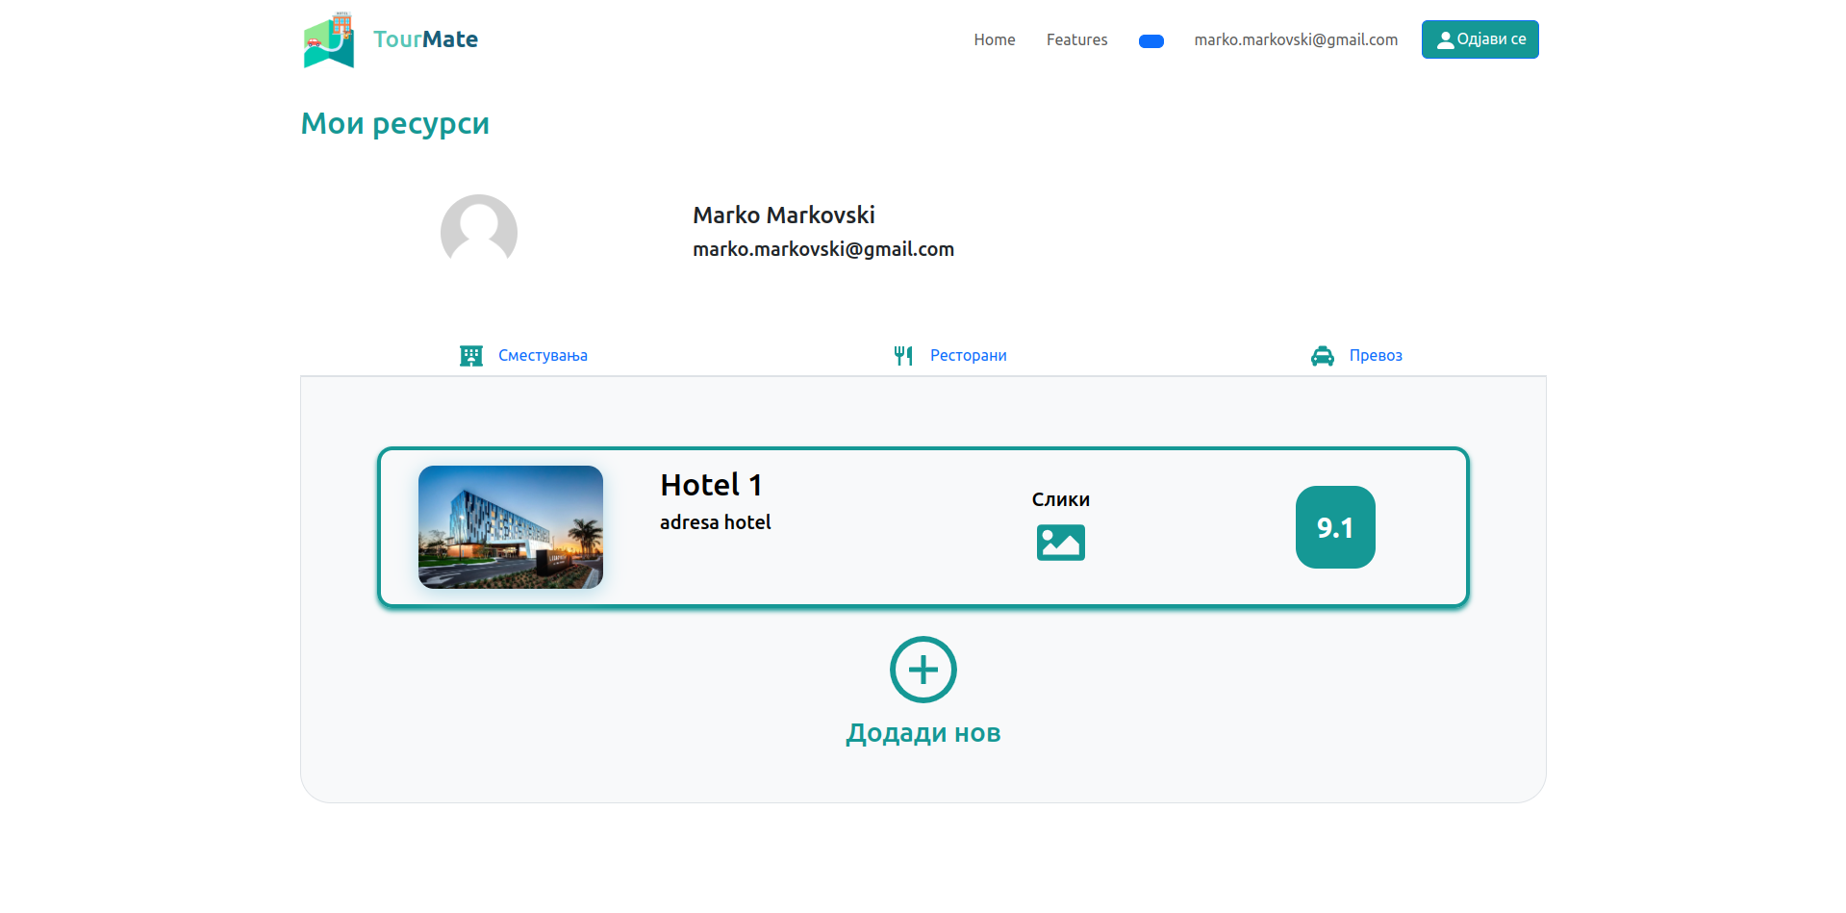Go to the Features menu item
The image size is (1846, 913).
click(x=1076, y=39)
